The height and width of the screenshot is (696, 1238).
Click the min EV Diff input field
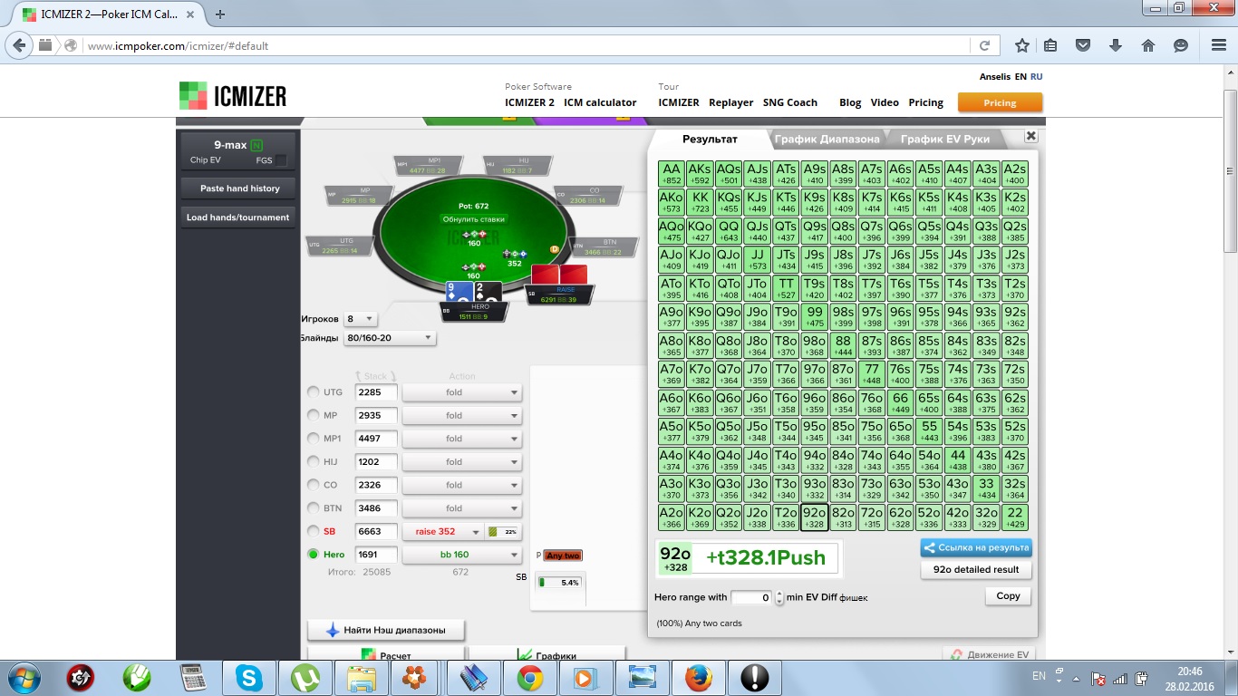[752, 597]
